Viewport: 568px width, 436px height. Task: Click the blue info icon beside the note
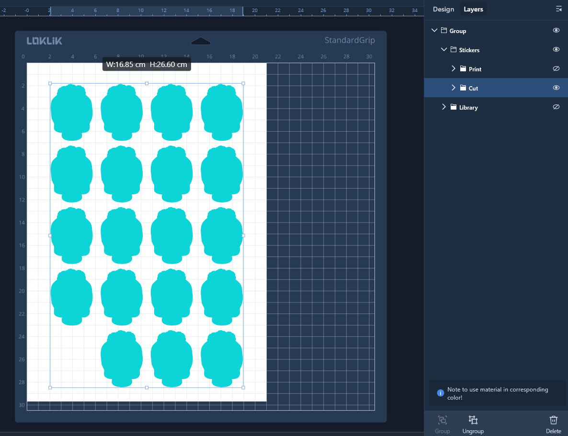pyautogui.click(x=441, y=393)
